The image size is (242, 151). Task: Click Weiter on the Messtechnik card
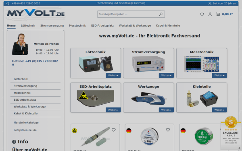pos(219,76)
